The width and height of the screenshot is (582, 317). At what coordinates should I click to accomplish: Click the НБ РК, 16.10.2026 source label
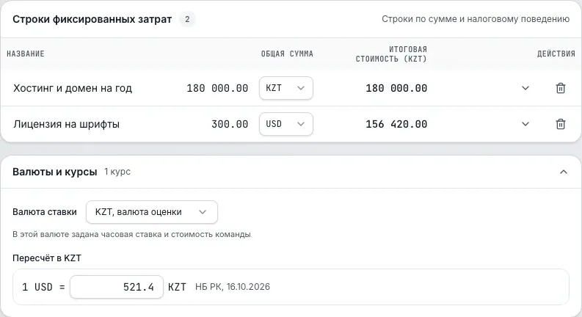233,287
